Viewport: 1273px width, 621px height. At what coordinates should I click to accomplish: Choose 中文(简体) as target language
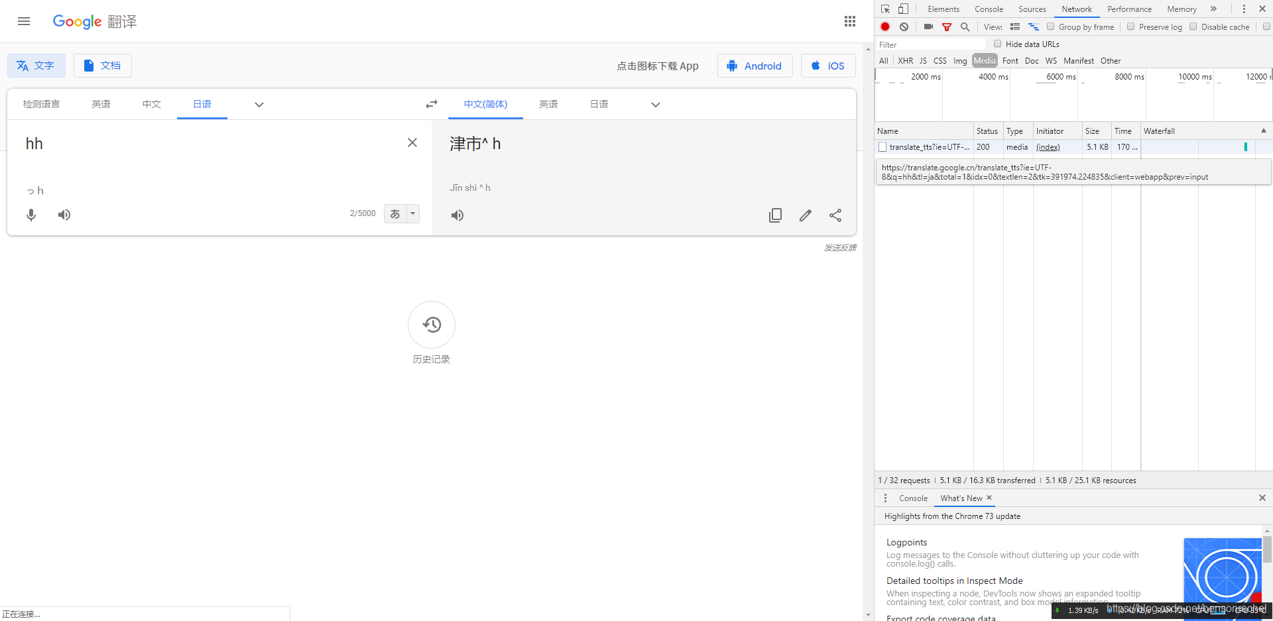pyautogui.click(x=485, y=104)
